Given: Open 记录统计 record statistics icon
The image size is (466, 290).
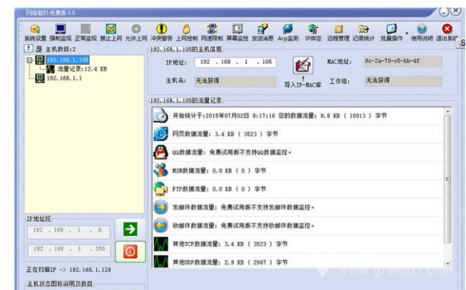Looking at the screenshot, I should point(364,32).
